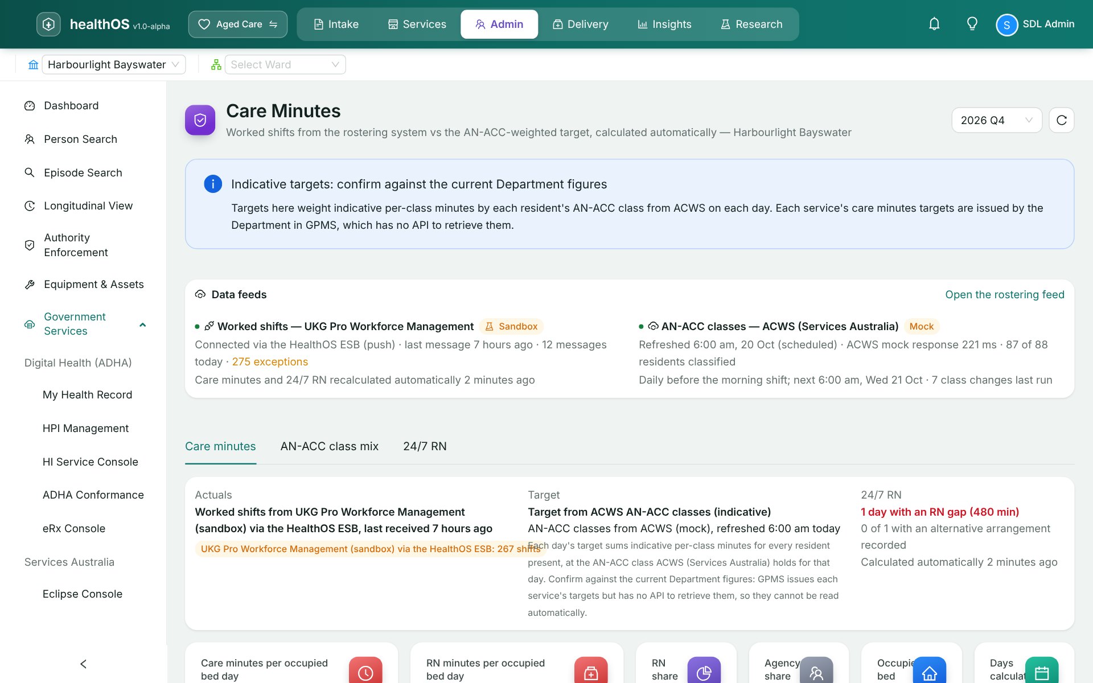The width and height of the screenshot is (1093, 683).
Task: Click the RN minutes medical kit icon
Action: click(x=591, y=670)
